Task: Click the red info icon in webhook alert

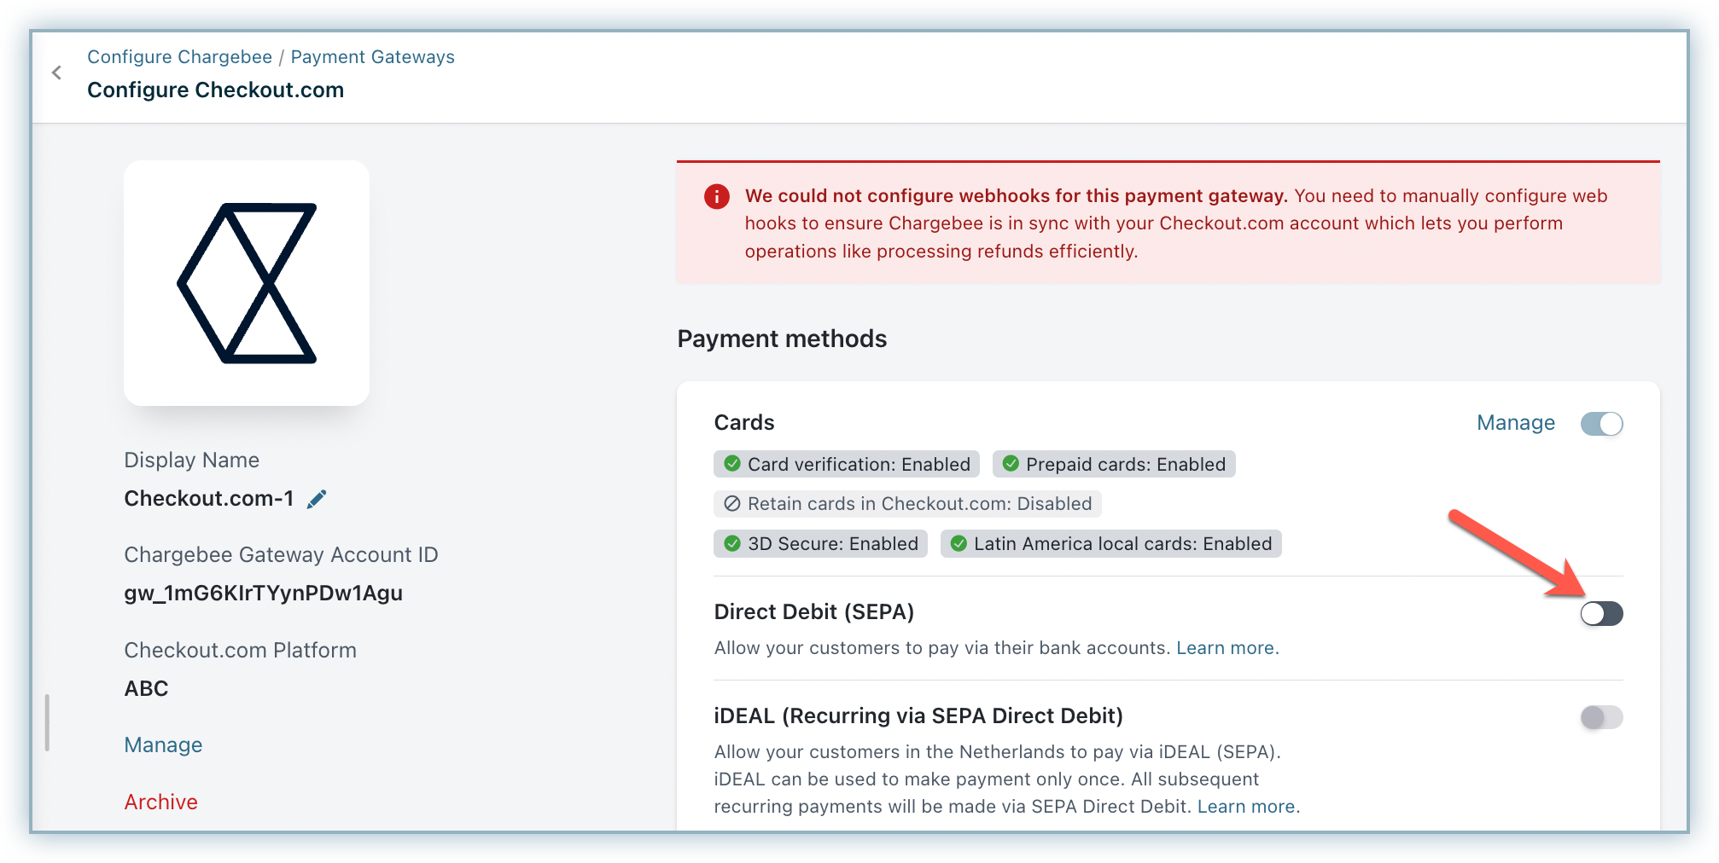Action: pos(717,197)
